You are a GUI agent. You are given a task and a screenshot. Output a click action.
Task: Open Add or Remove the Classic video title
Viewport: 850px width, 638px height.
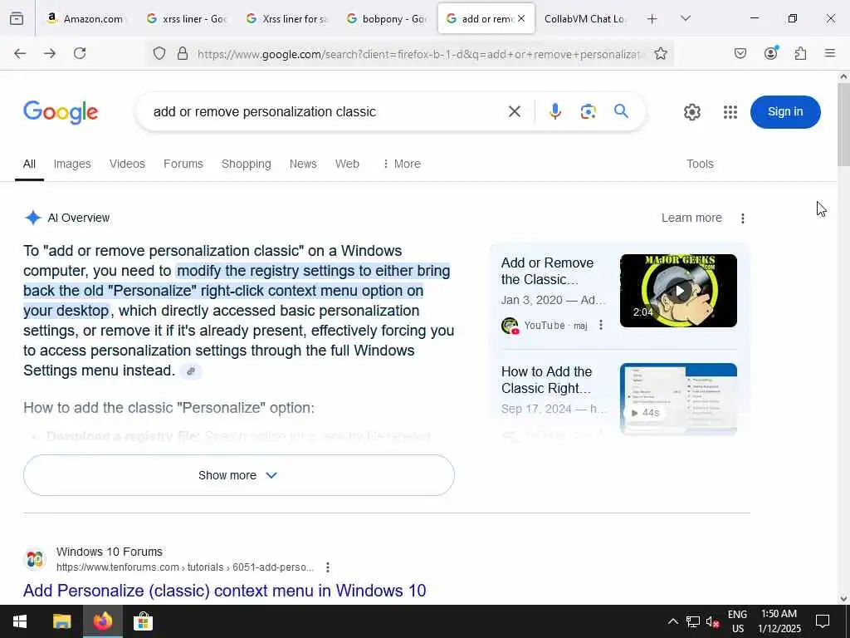[x=547, y=272]
